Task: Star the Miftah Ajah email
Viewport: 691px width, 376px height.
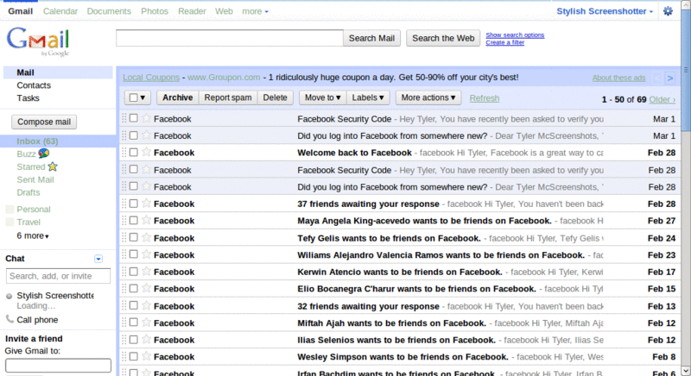Action: click(x=146, y=323)
